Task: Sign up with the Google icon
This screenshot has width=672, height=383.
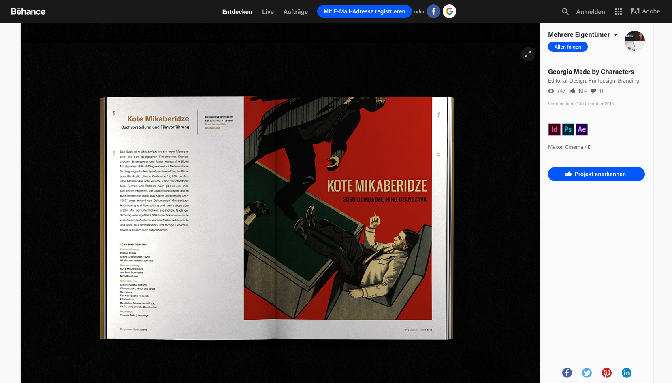Action: (449, 11)
